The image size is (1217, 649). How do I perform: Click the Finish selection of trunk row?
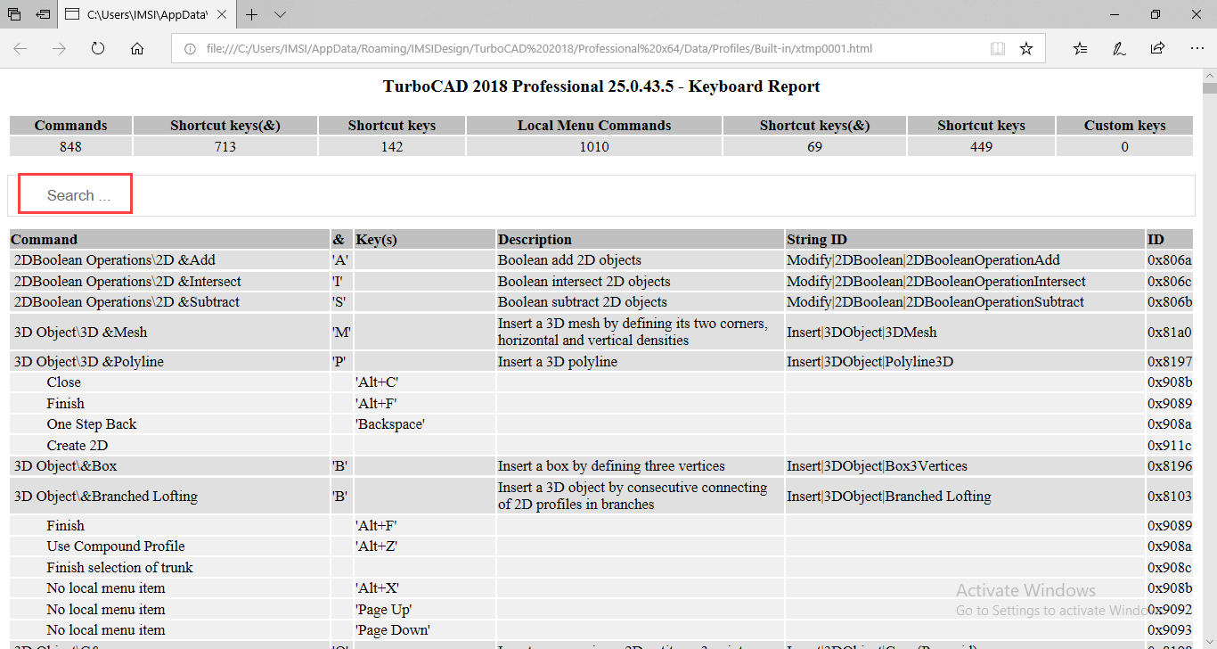[601, 568]
